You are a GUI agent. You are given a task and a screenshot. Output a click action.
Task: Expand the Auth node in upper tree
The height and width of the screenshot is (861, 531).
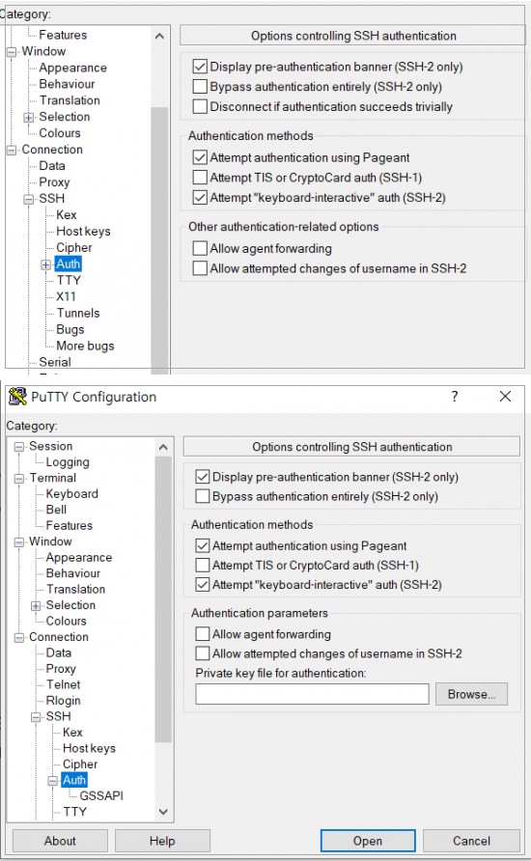tap(46, 265)
